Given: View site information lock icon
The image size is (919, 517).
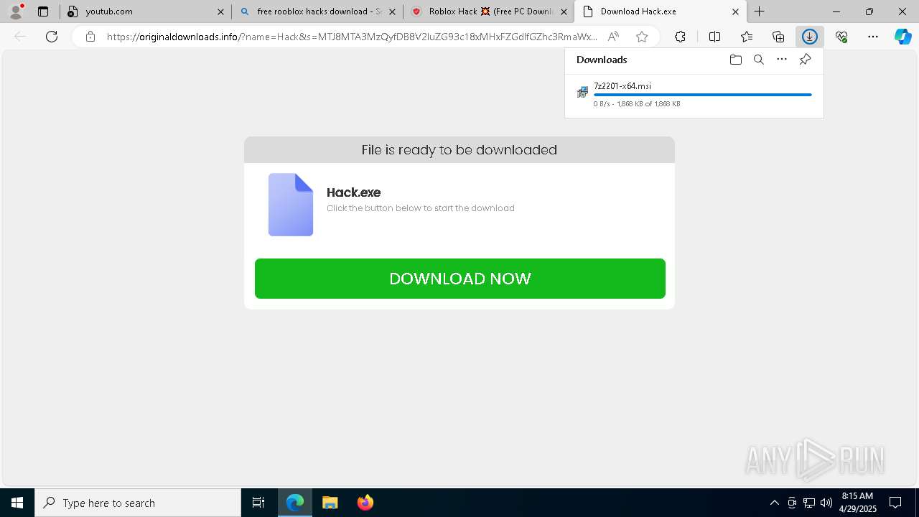Looking at the screenshot, I should pos(90,37).
